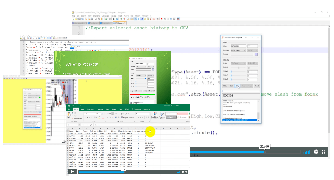Click the Edit button in Zorro window
334x180 pixels.
click(x=231, y=86)
